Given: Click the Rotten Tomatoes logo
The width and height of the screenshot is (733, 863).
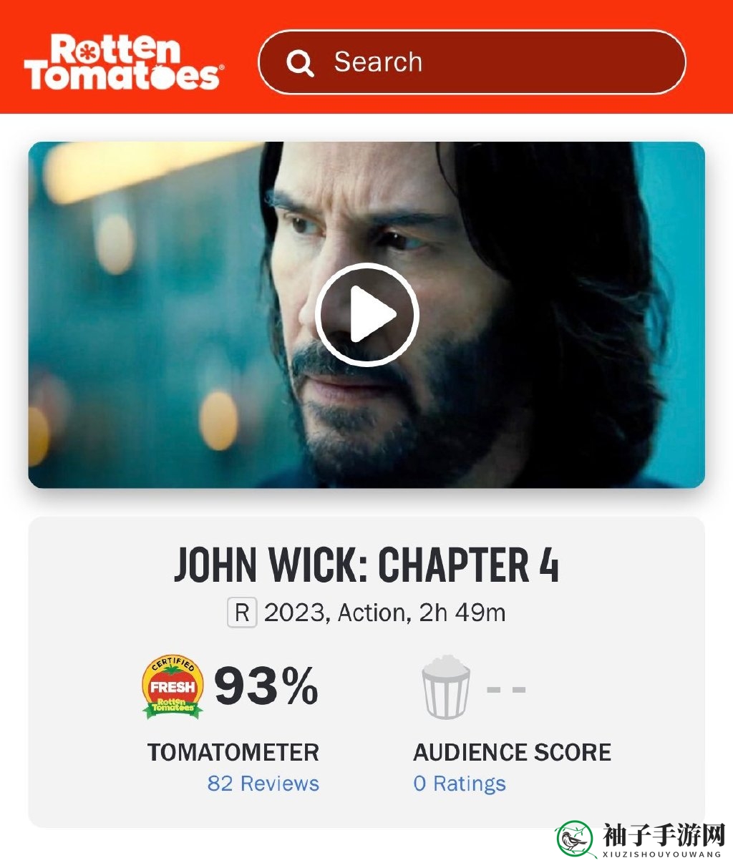Looking at the screenshot, I should pyautogui.click(x=124, y=62).
